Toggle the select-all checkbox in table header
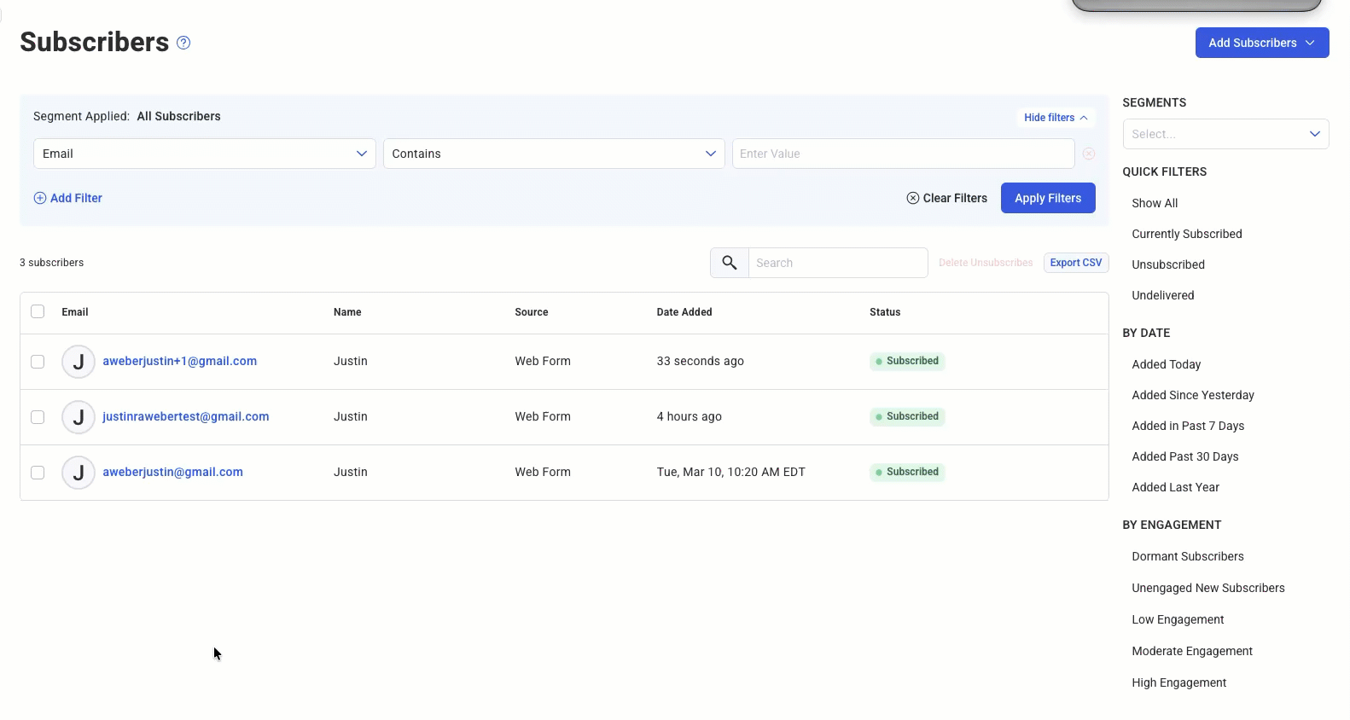Image resolution: width=1350 pixels, height=720 pixels. (x=38, y=311)
